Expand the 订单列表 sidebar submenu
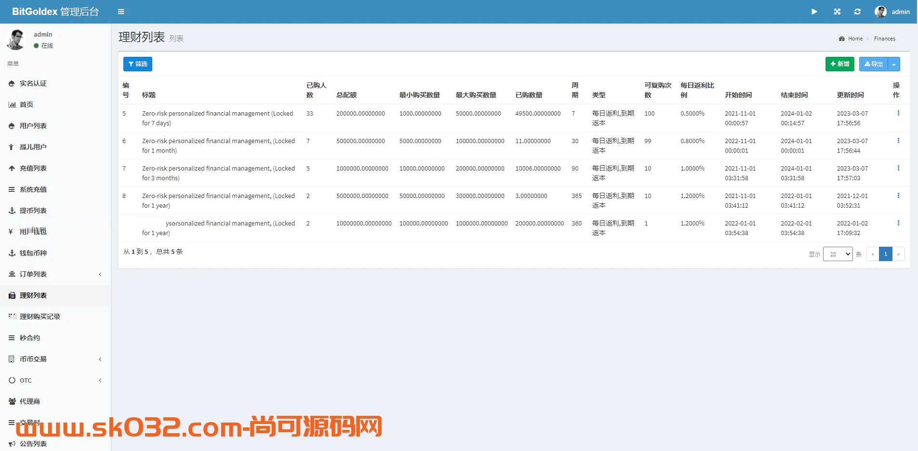The height and width of the screenshot is (451, 918). 55,274
